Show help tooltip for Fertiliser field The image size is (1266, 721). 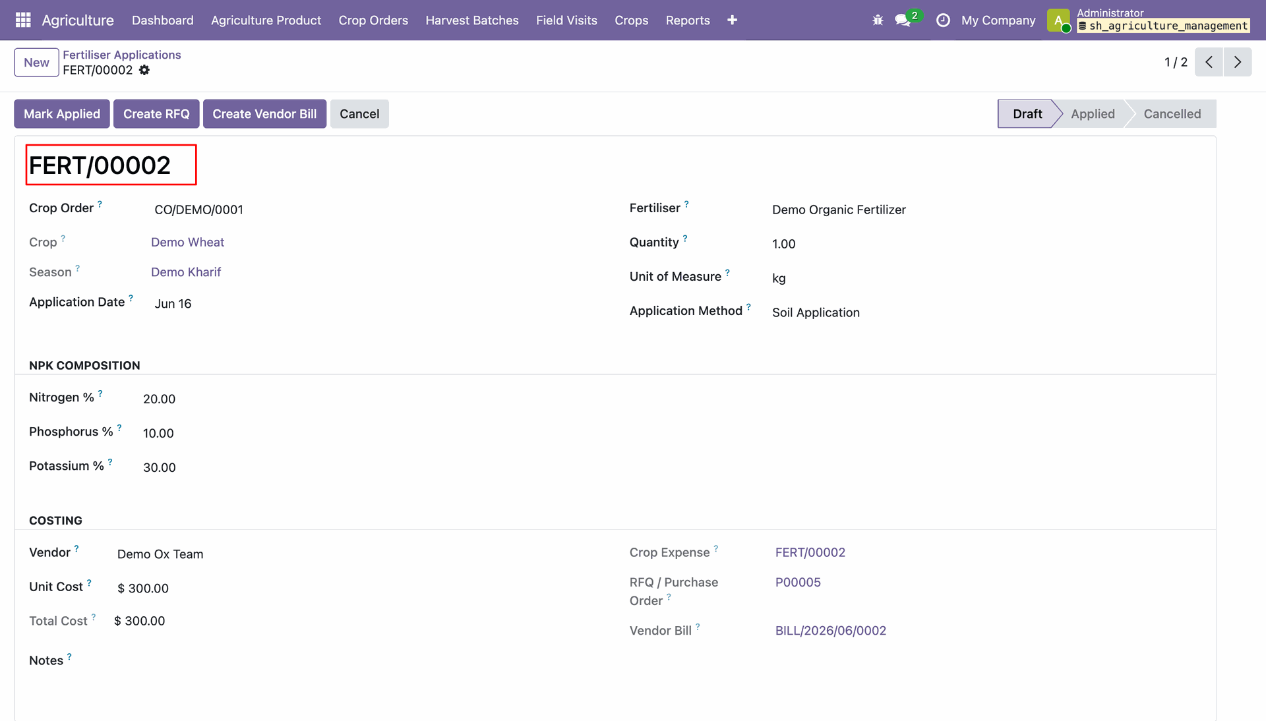tap(686, 204)
